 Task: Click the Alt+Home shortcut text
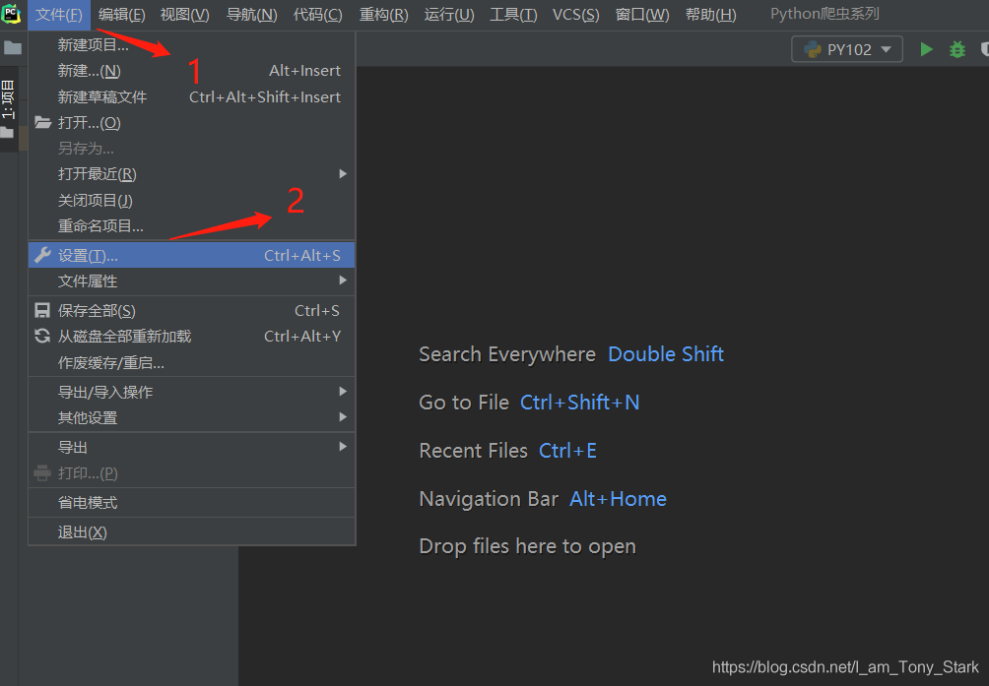click(619, 499)
